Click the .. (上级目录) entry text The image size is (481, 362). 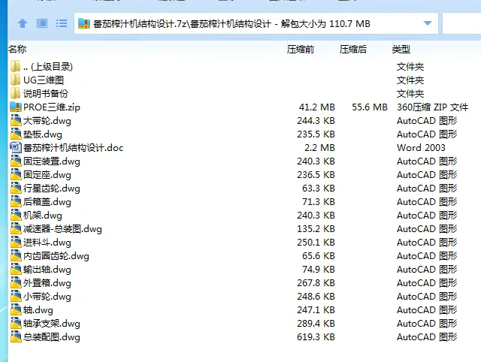tap(48, 67)
